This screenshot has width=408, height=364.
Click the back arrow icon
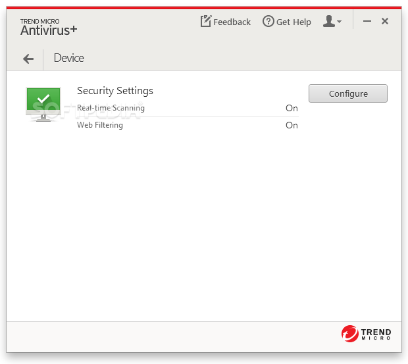tap(28, 59)
